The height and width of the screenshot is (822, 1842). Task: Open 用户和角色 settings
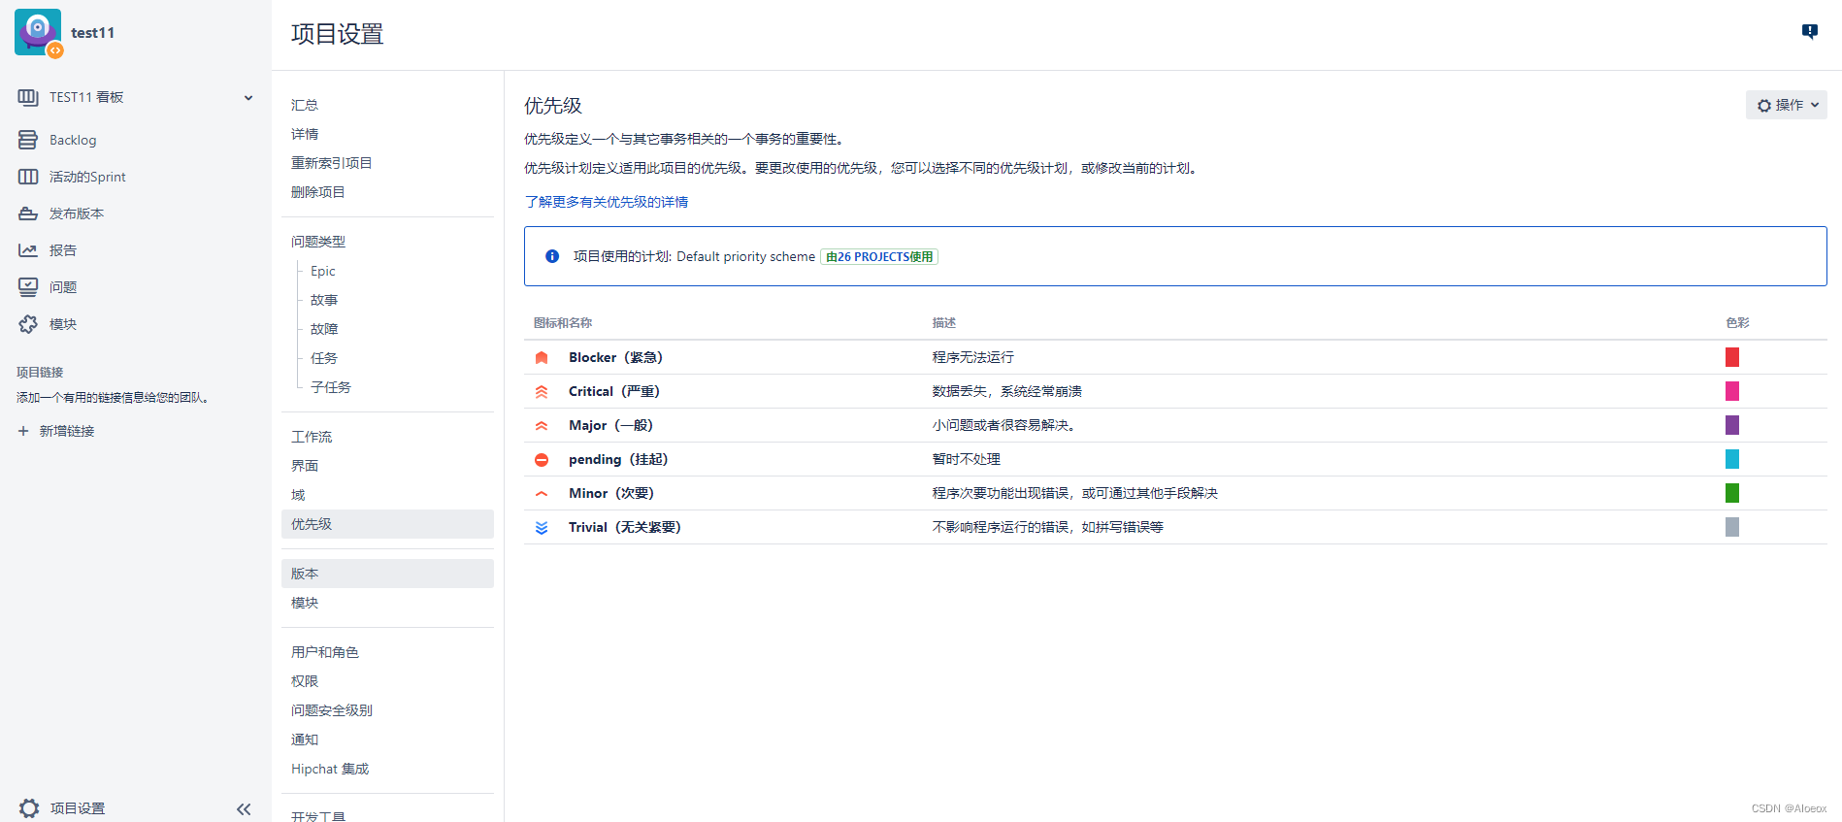325,652
